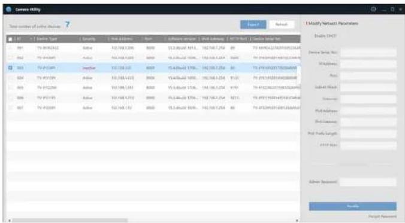This screenshot has height=223, width=405.
Task: Click the software version cell in row 005
Action: (183, 88)
